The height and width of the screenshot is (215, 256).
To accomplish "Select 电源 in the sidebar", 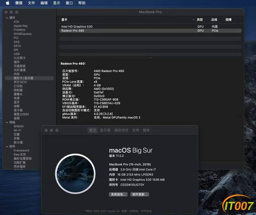I will click(16, 98).
